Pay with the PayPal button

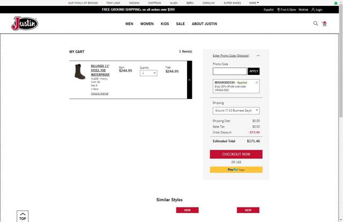tap(236, 170)
